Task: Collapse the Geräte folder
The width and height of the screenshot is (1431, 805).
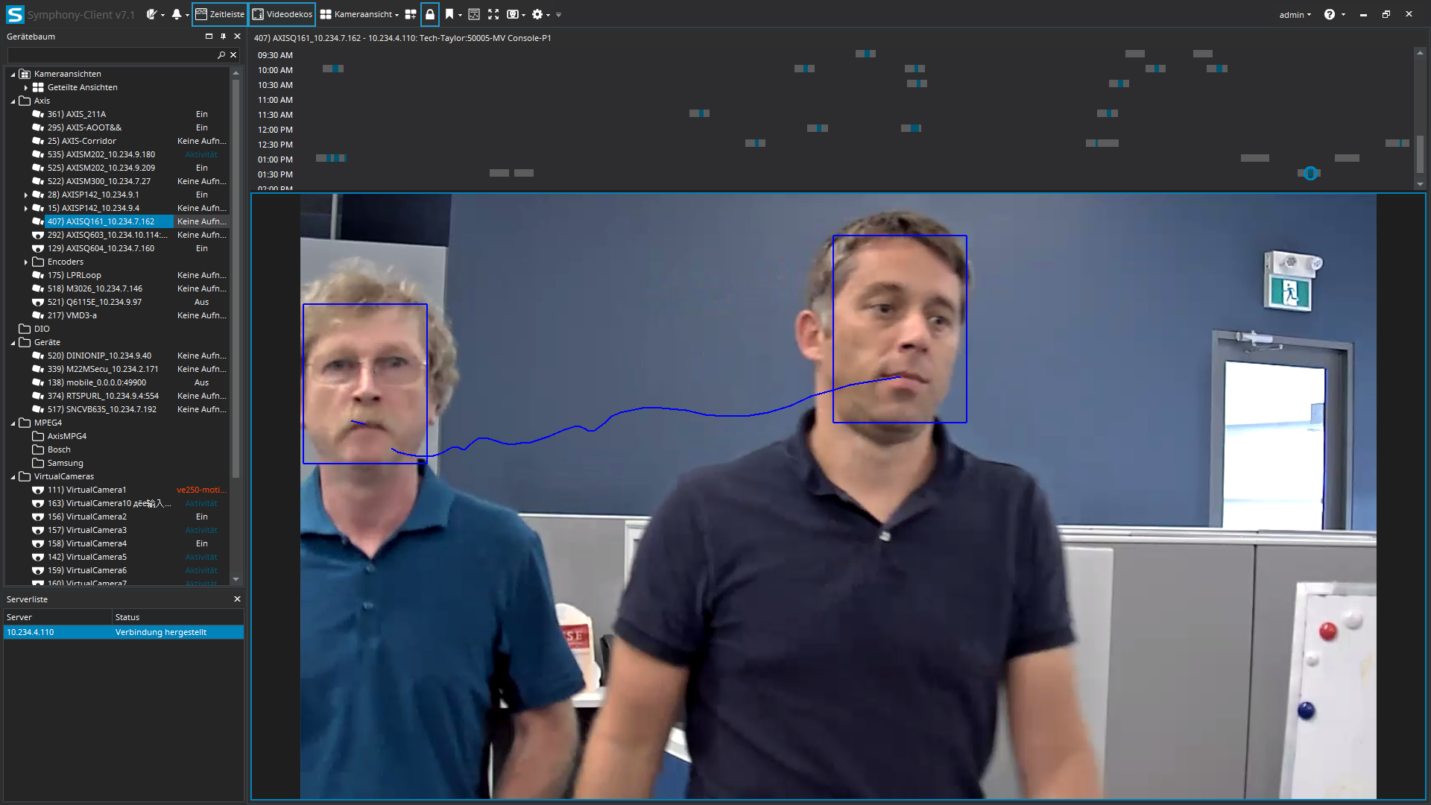Action: pyautogui.click(x=13, y=343)
